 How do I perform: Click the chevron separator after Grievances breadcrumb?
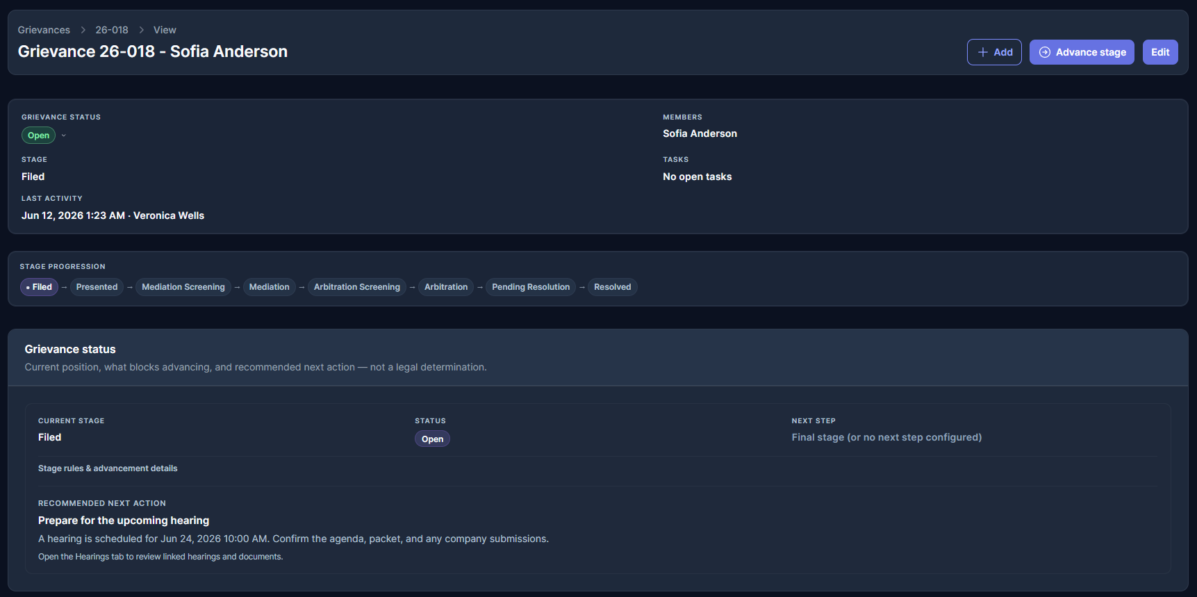(x=83, y=30)
